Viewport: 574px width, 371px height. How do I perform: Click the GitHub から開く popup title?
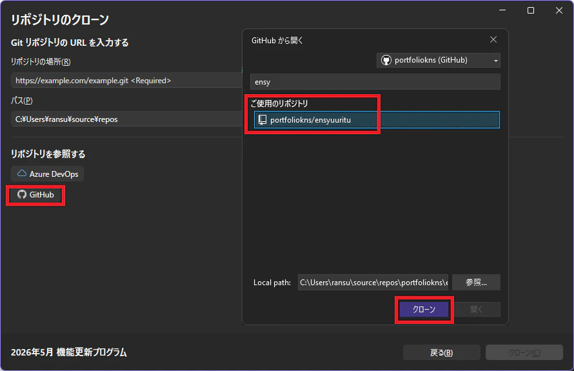[277, 40]
